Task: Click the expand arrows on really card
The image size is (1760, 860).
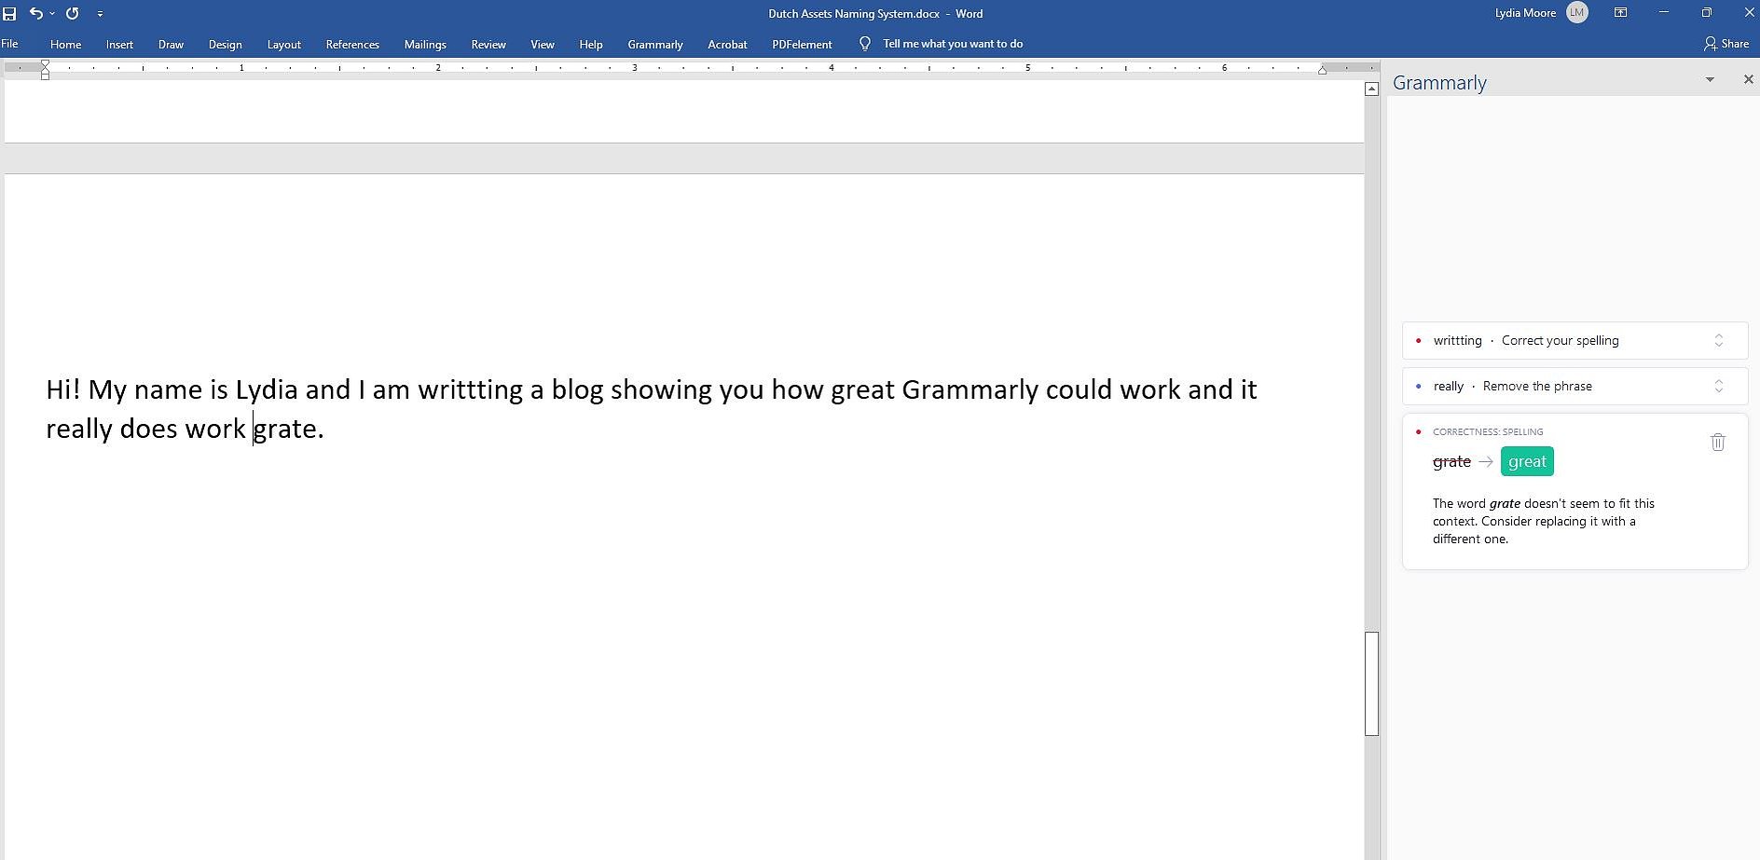Action: click(1719, 386)
